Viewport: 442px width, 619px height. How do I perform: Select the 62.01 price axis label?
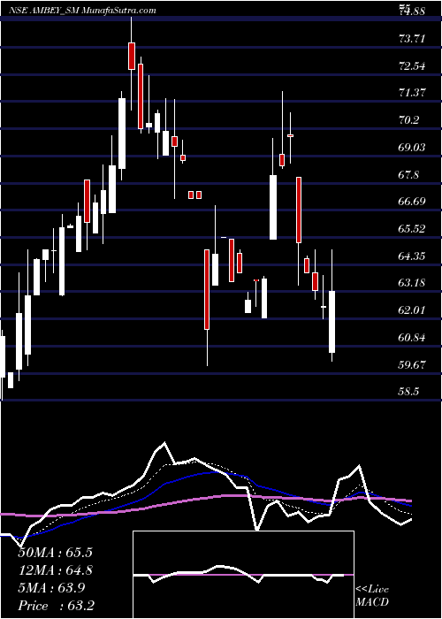click(x=413, y=309)
